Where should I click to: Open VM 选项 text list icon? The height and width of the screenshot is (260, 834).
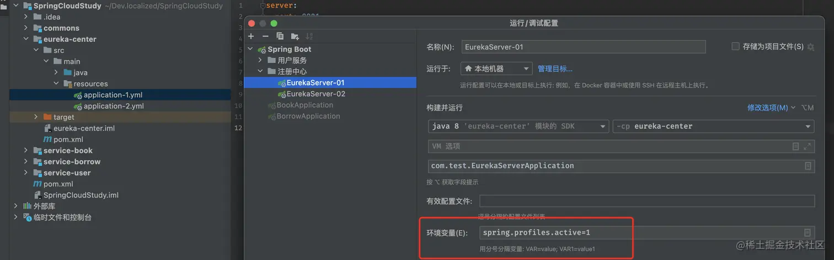click(x=795, y=146)
